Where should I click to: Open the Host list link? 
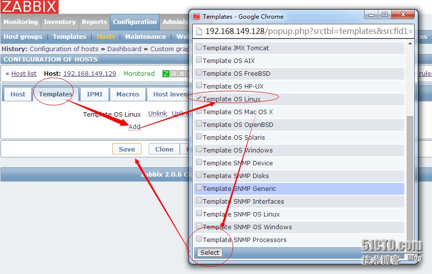tap(24, 74)
